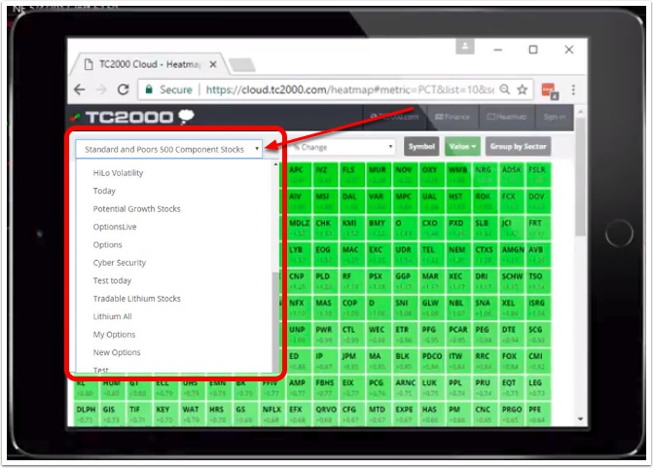Select HiLo Volatility from the list
Screen dimensions: 653x468
[x=118, y=173]
